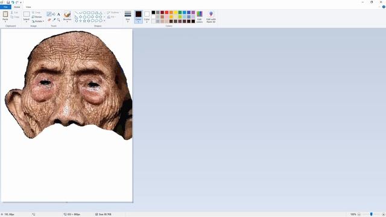Viewport: 386px width, 217px height.
Task: Click the Crop button
Action: tap(36, 12)
